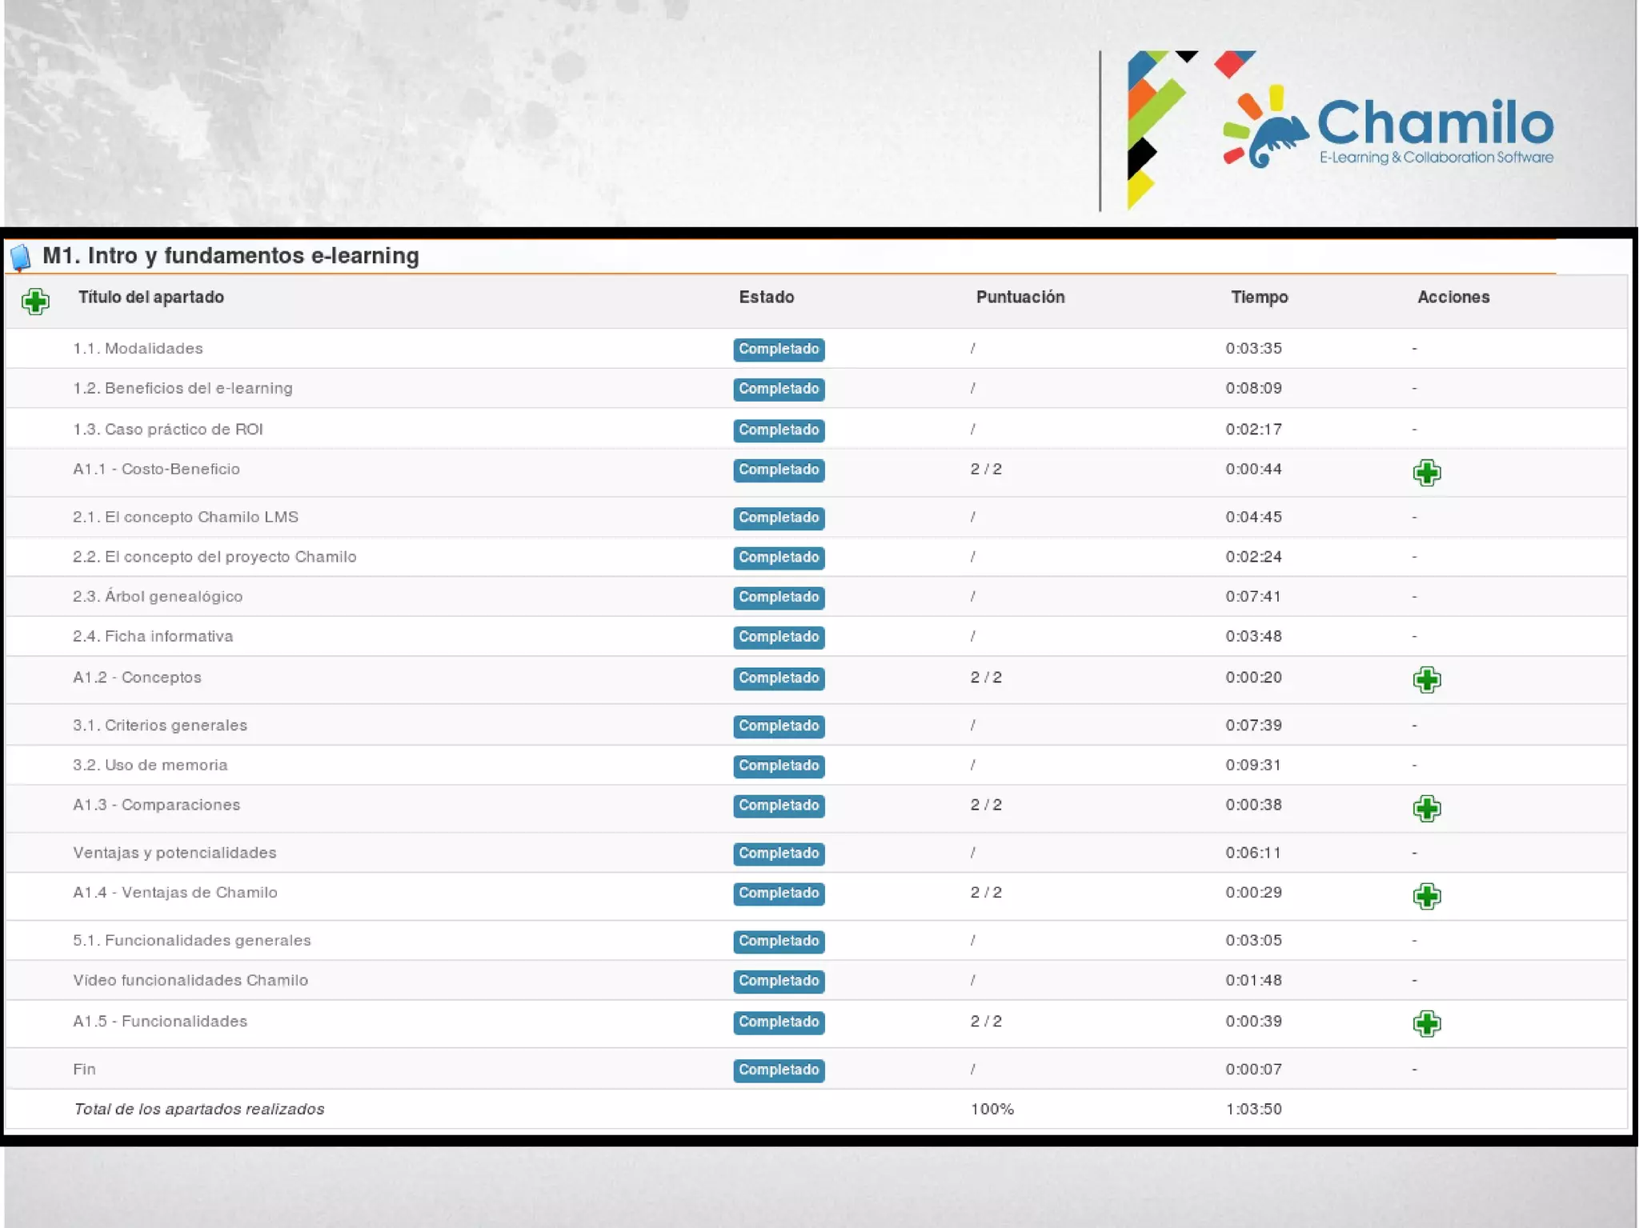Select the Puntuación column header
1639x1228 pixels.
click(x=1020, y=298)
